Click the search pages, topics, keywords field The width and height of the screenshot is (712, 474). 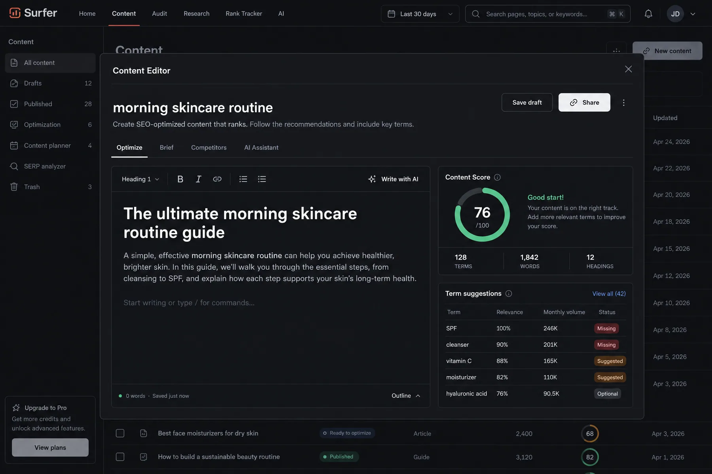coord(547,14)
